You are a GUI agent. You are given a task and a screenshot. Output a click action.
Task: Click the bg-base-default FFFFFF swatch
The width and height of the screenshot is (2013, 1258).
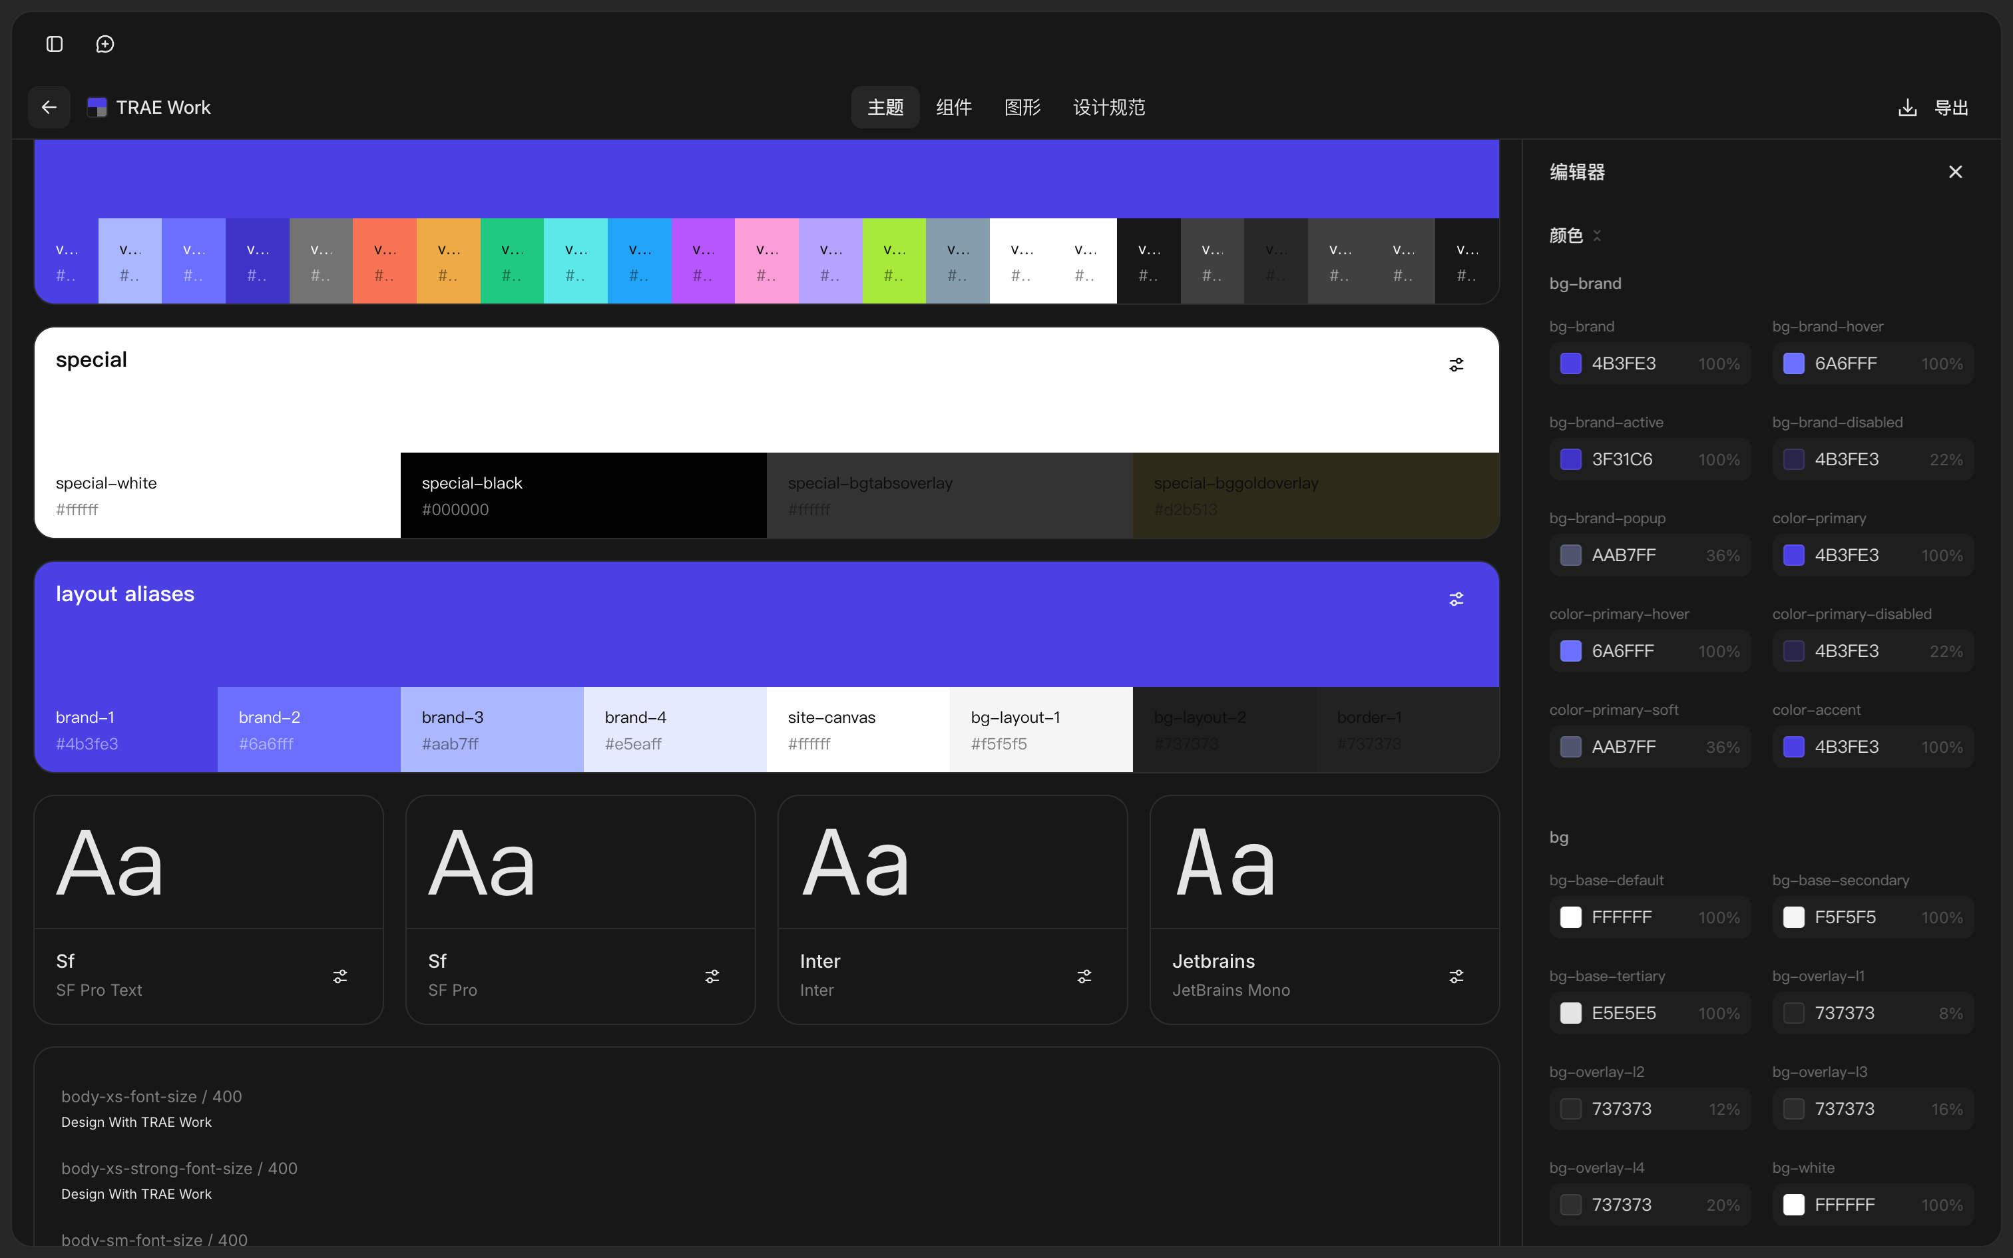coord(1570,917)
